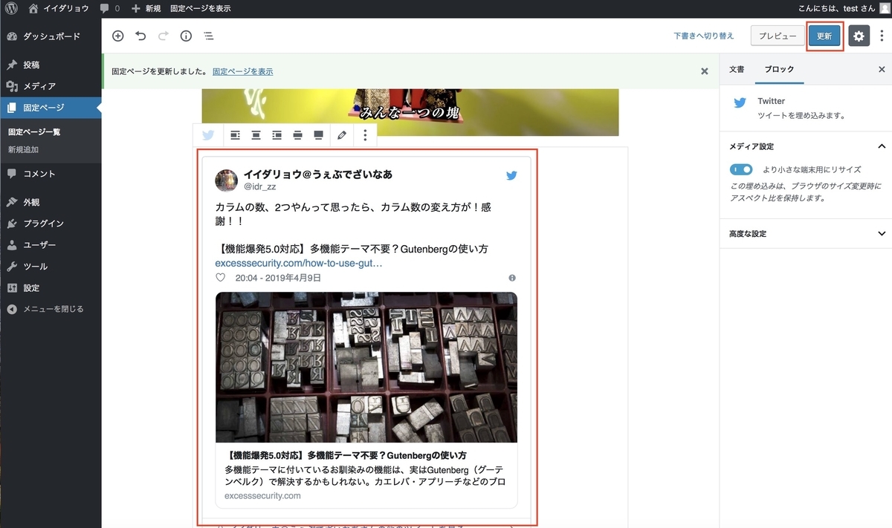Click Twitter block type icon in toolbar
This screenshot has height=528, width=892.
(208, 135)
